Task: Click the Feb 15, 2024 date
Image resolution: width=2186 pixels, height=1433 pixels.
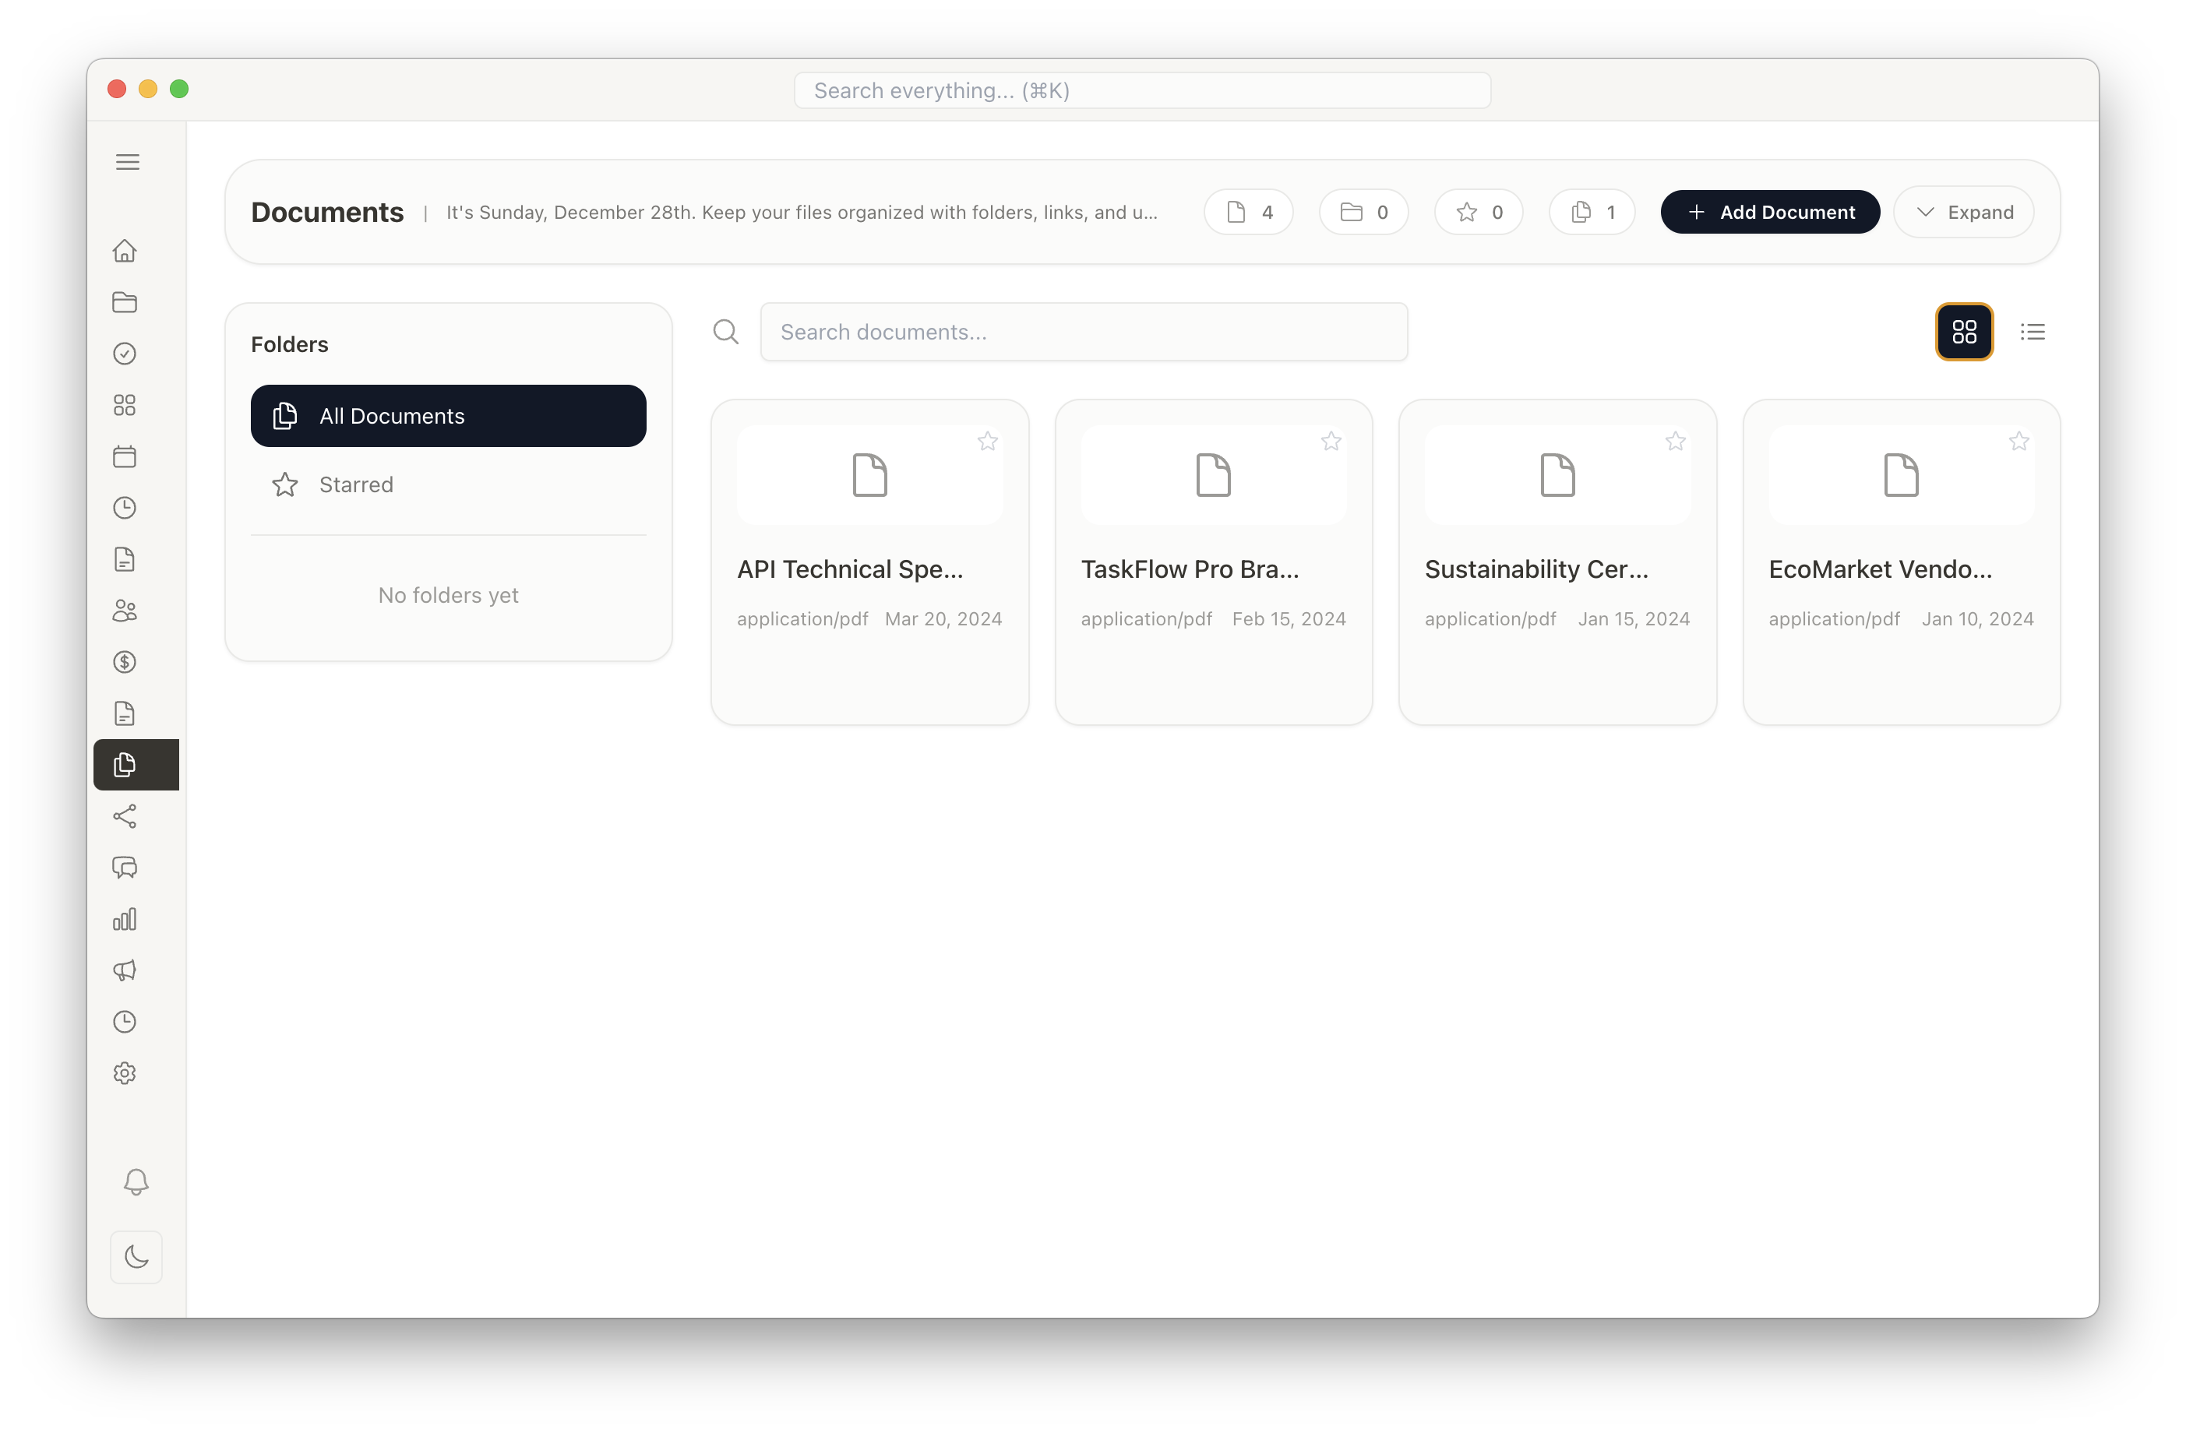Action: pyautogui.click(x=1289, y=618)
